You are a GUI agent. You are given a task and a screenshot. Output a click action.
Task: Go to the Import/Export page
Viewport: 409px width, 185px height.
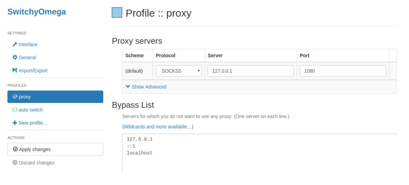(x=33, y=71)
